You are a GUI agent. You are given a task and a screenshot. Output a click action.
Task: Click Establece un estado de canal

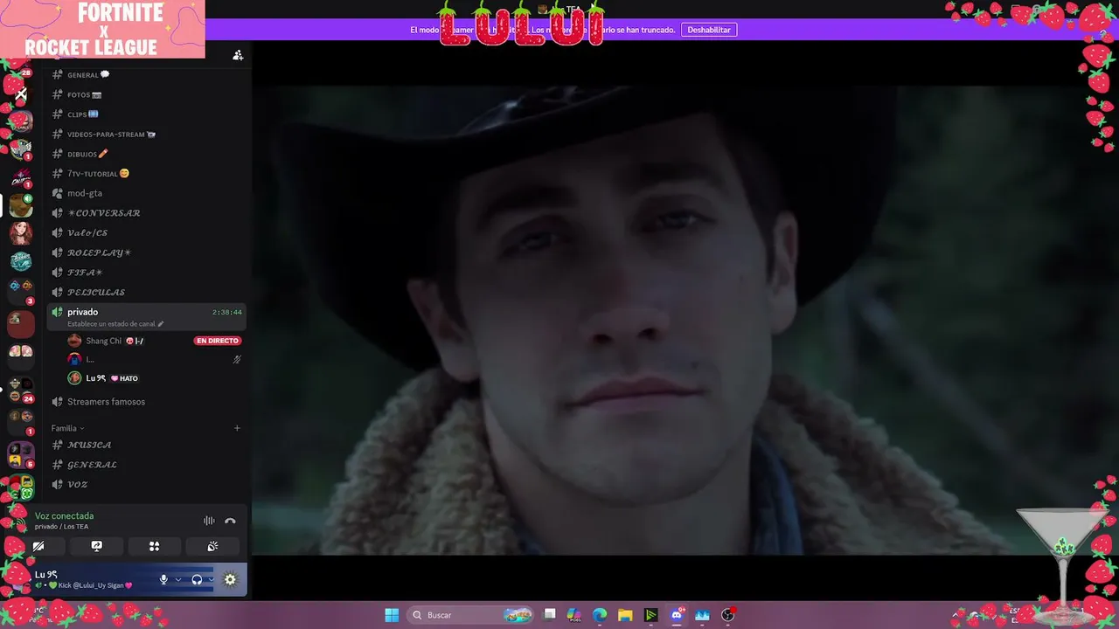tap(111, 324)
